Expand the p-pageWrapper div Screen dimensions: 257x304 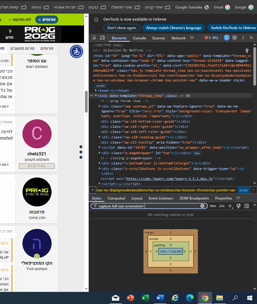point(99,153)
